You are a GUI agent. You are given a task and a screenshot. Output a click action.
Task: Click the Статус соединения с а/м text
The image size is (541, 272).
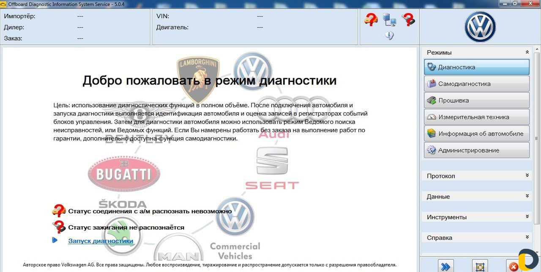150,211
